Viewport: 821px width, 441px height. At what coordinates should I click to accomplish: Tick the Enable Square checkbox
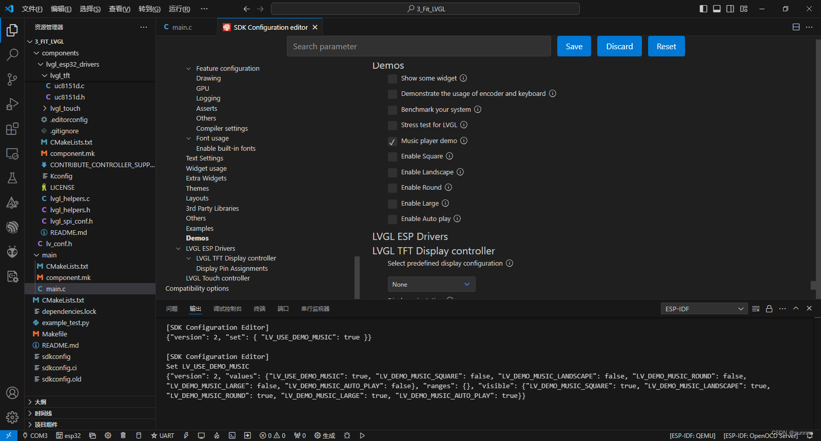[x=393, y=157]
